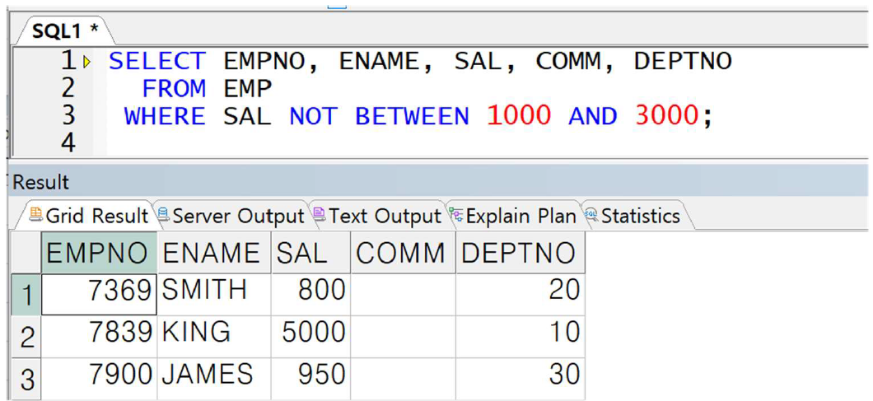Switch to the Server Output tab

point(231,216)
